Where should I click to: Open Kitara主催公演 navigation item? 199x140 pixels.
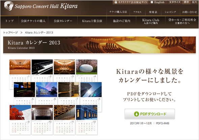92,21
